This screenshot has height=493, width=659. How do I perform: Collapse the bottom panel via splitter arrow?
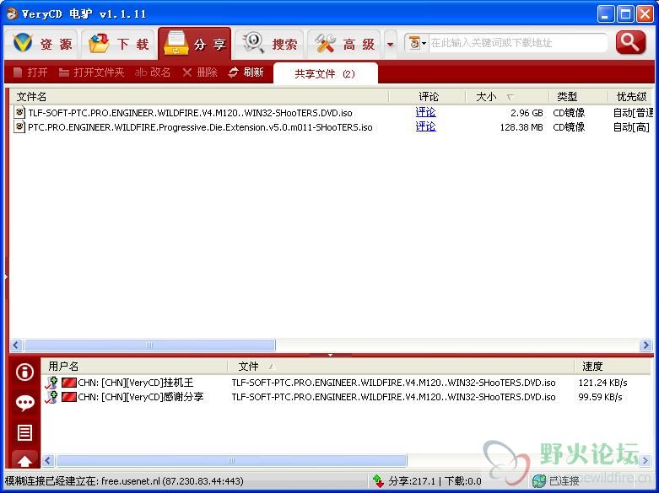(330, 356)
